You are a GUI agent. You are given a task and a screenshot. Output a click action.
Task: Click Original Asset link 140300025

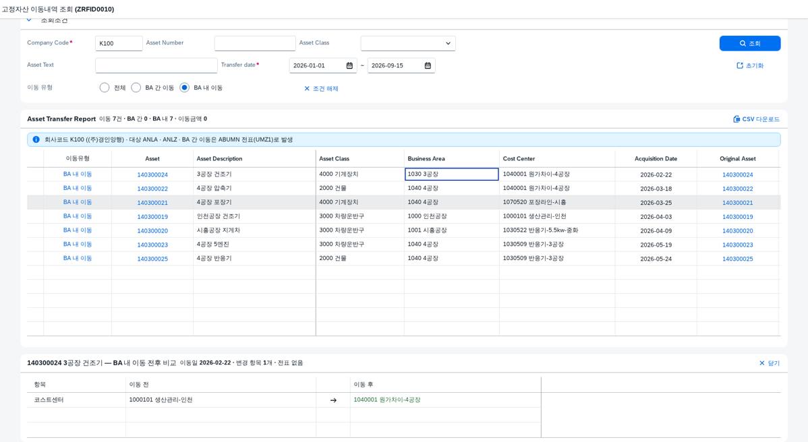point(737,258)
